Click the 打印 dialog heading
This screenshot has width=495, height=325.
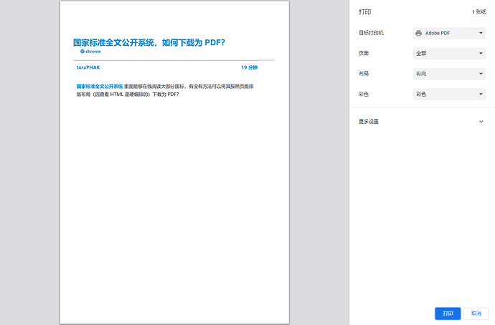tap(365, 12)
